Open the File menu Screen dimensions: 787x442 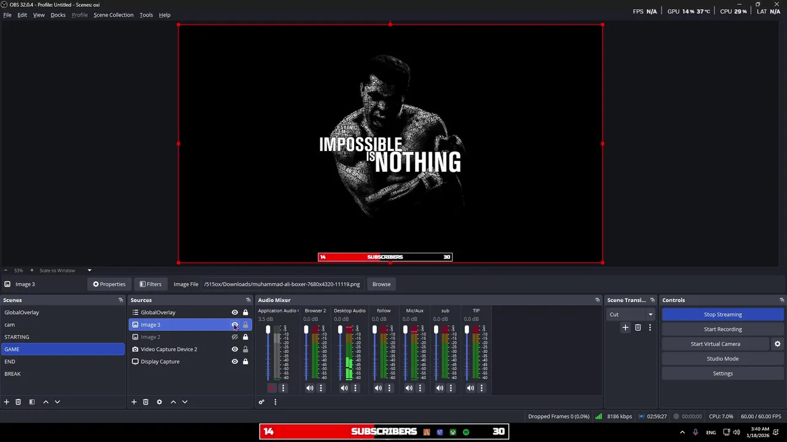[7, 15]
